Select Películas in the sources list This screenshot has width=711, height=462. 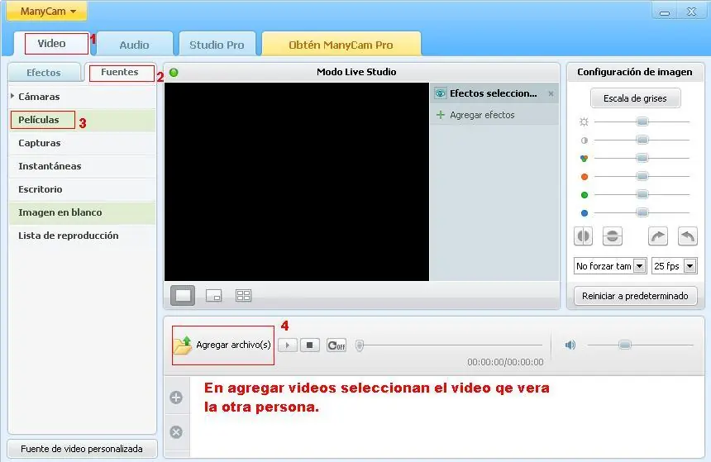pos(82,120)
